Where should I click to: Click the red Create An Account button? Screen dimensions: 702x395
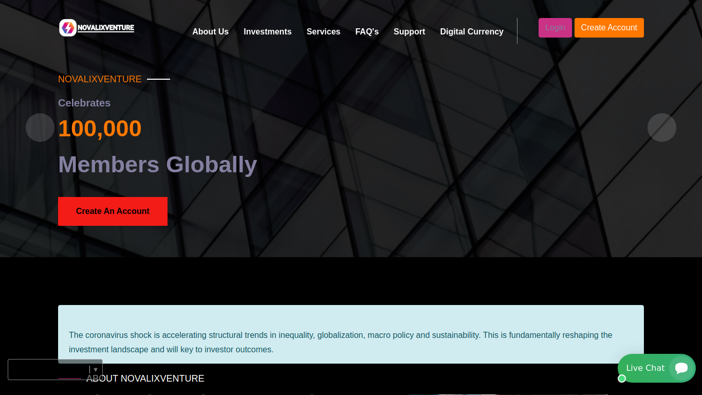pos(113,211)
